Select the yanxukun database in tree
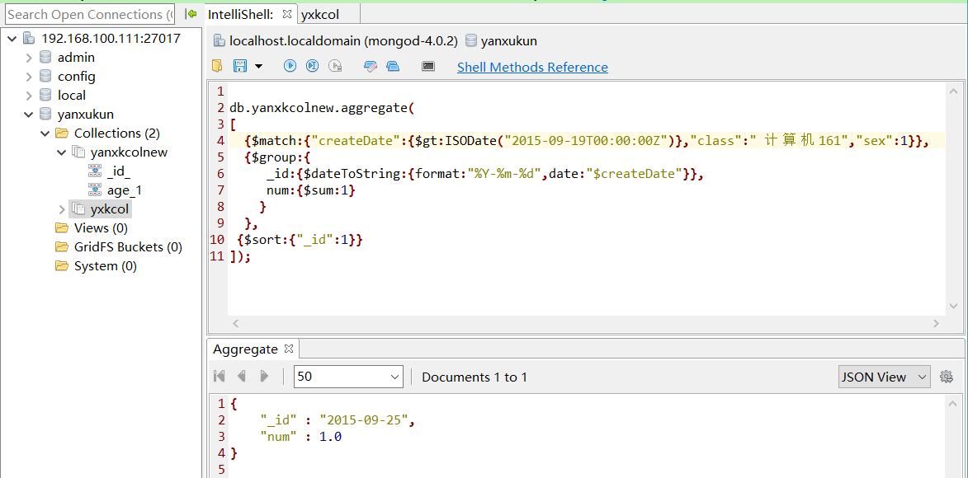Image resolution: width=968 pixels, height=478 pixels. tap(85, 115)
